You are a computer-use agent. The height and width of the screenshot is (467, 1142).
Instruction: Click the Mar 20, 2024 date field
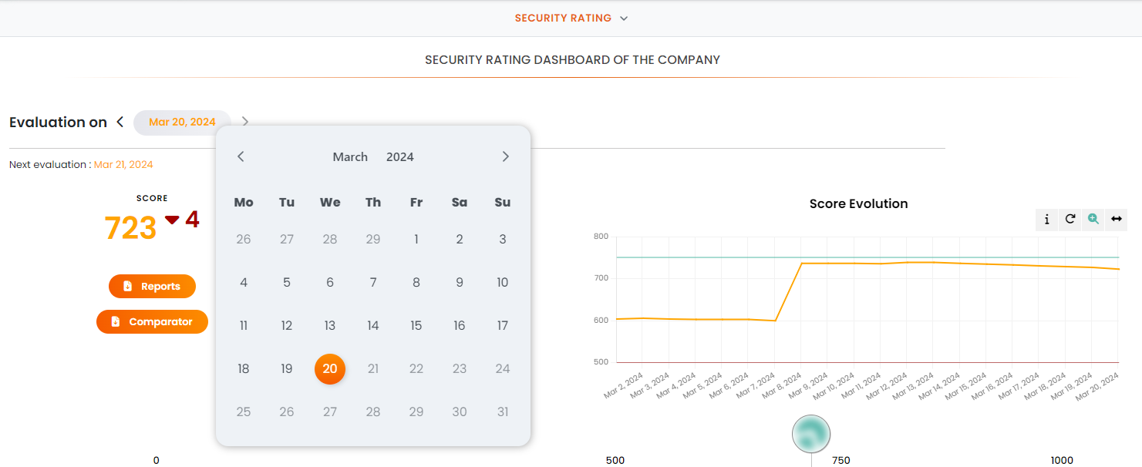[x=182, y=123]
